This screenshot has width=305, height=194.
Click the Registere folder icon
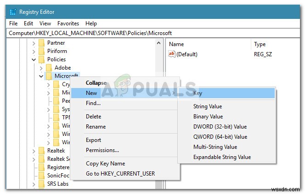click(x=42, y=167)
